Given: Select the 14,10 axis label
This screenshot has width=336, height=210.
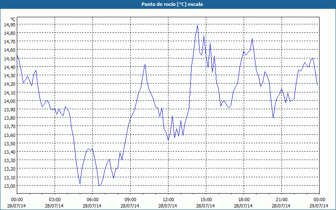Looking at the screenshot, I should tap(10, 92).
